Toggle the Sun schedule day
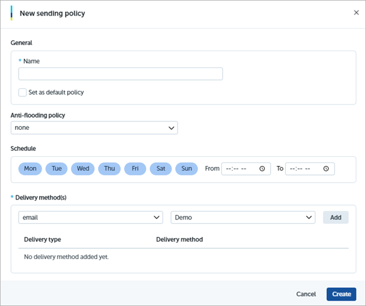366x306 pixels. coord(187,169)
